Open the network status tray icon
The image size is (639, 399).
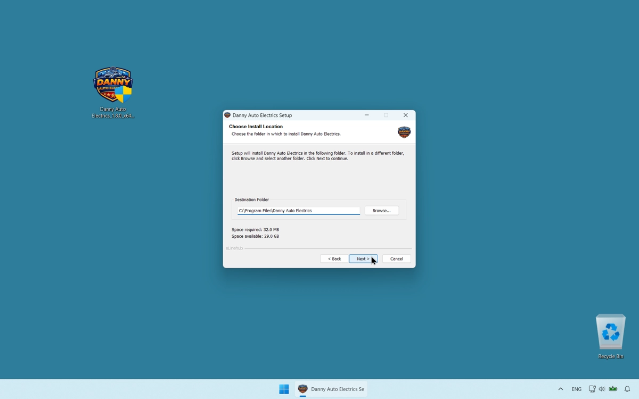coord(592,389)
